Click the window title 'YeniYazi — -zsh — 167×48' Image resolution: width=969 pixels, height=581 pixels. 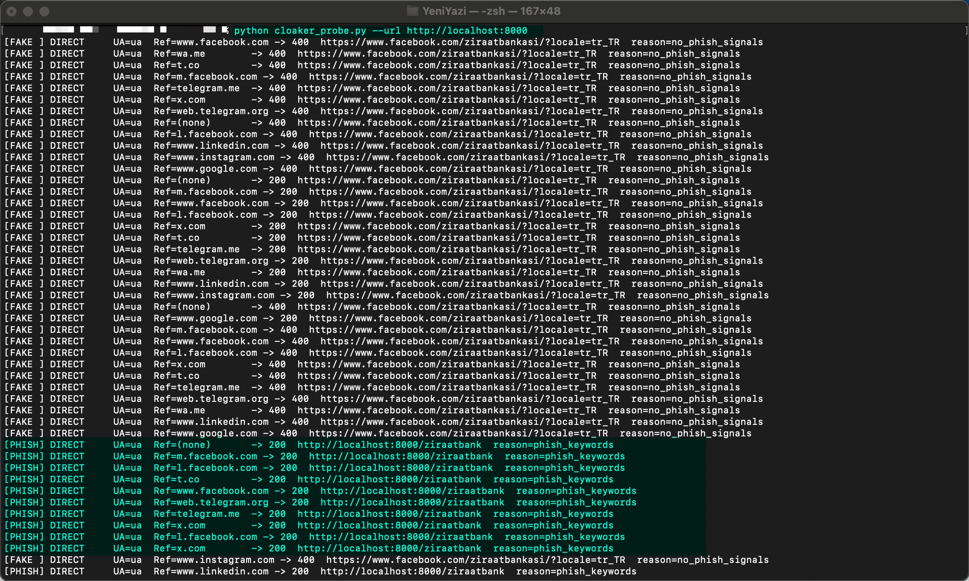point(491,11)
